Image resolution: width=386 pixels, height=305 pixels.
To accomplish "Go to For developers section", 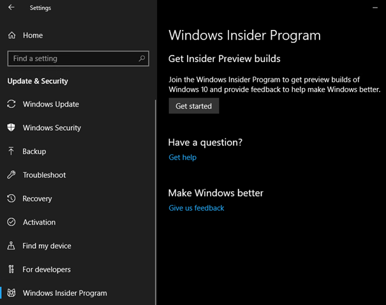I will coord(47,269).
